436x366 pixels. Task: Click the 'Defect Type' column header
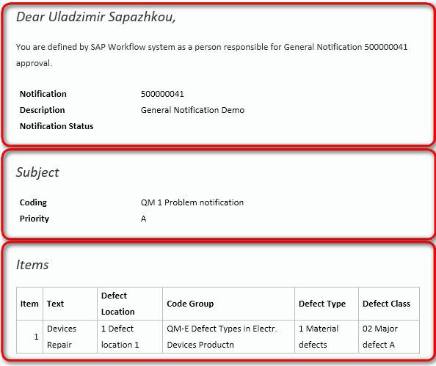[x=327, y=304]
